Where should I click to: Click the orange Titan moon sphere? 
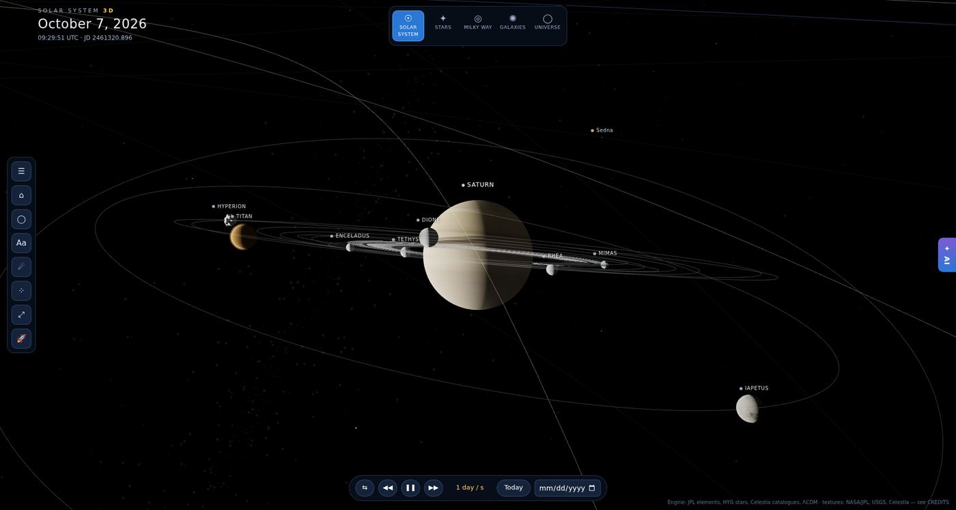click(242, 237)
